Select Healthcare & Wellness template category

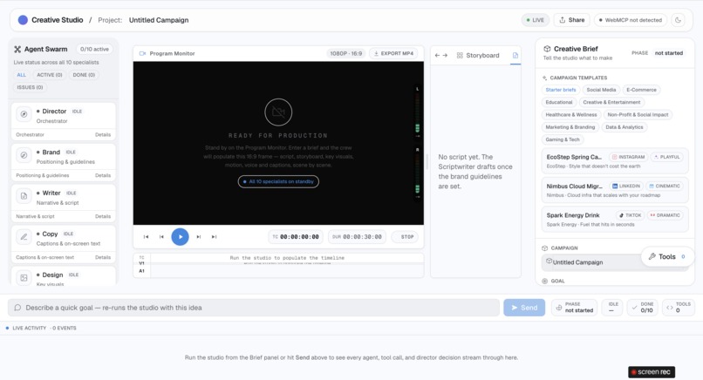click(x=571, y=115)
